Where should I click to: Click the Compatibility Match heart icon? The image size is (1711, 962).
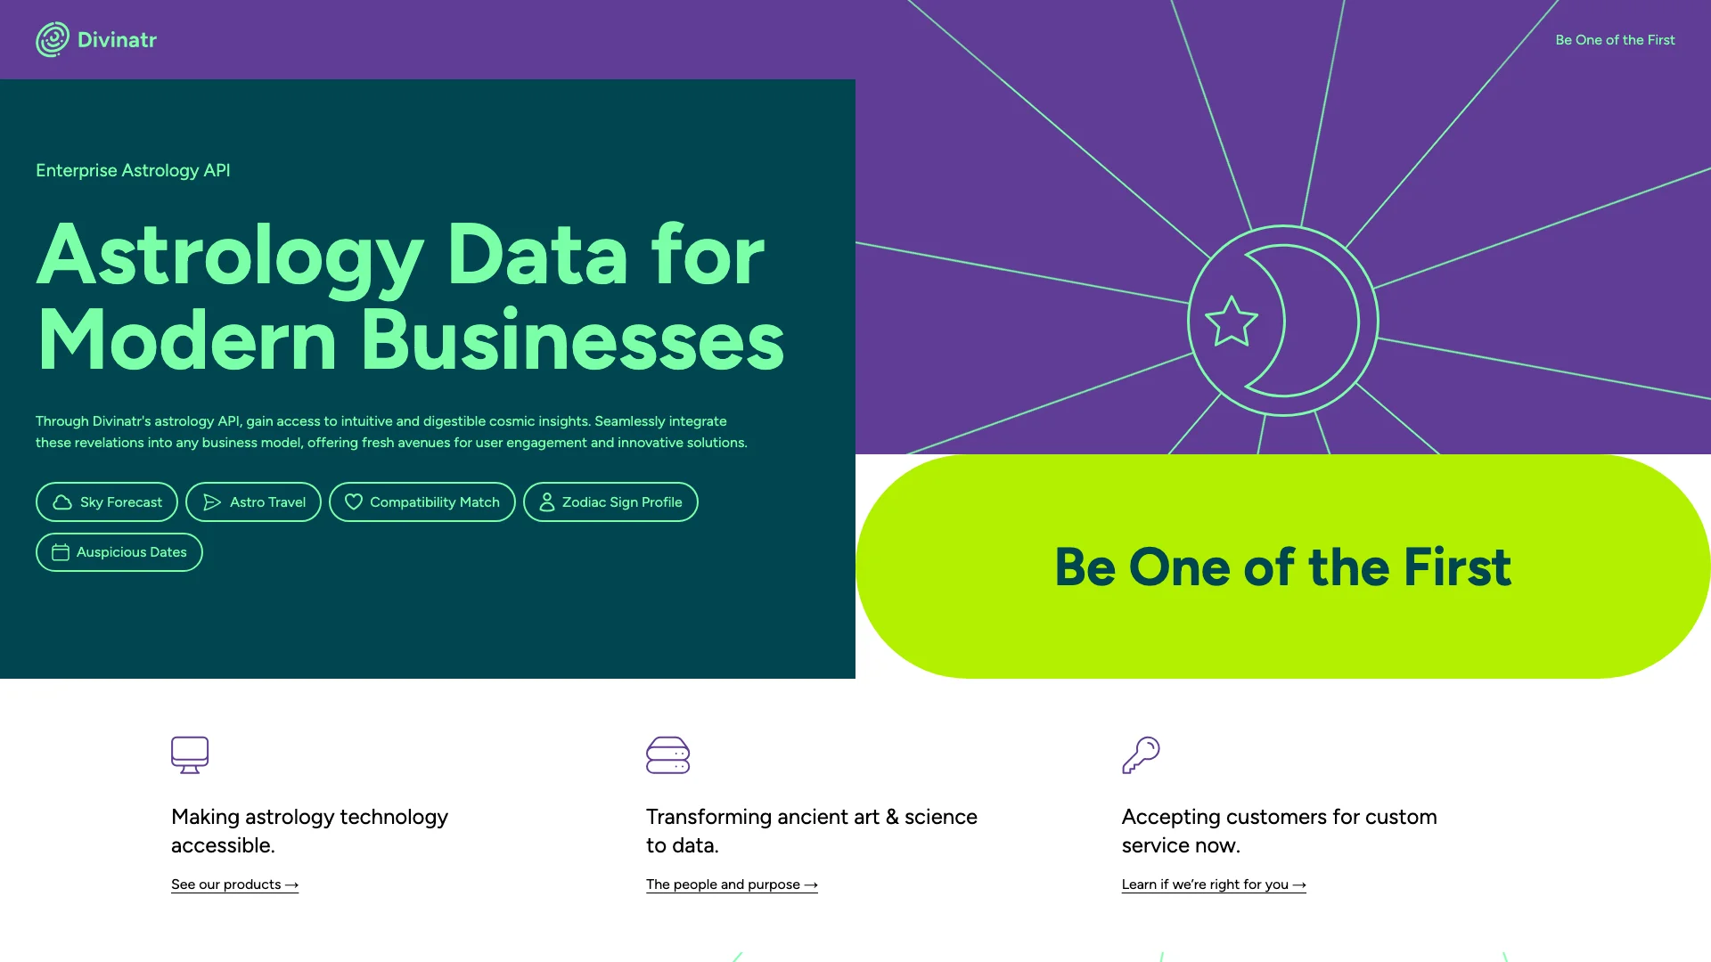[353, 501]
